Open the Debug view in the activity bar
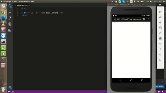166x93 pixels. (10, 24)
